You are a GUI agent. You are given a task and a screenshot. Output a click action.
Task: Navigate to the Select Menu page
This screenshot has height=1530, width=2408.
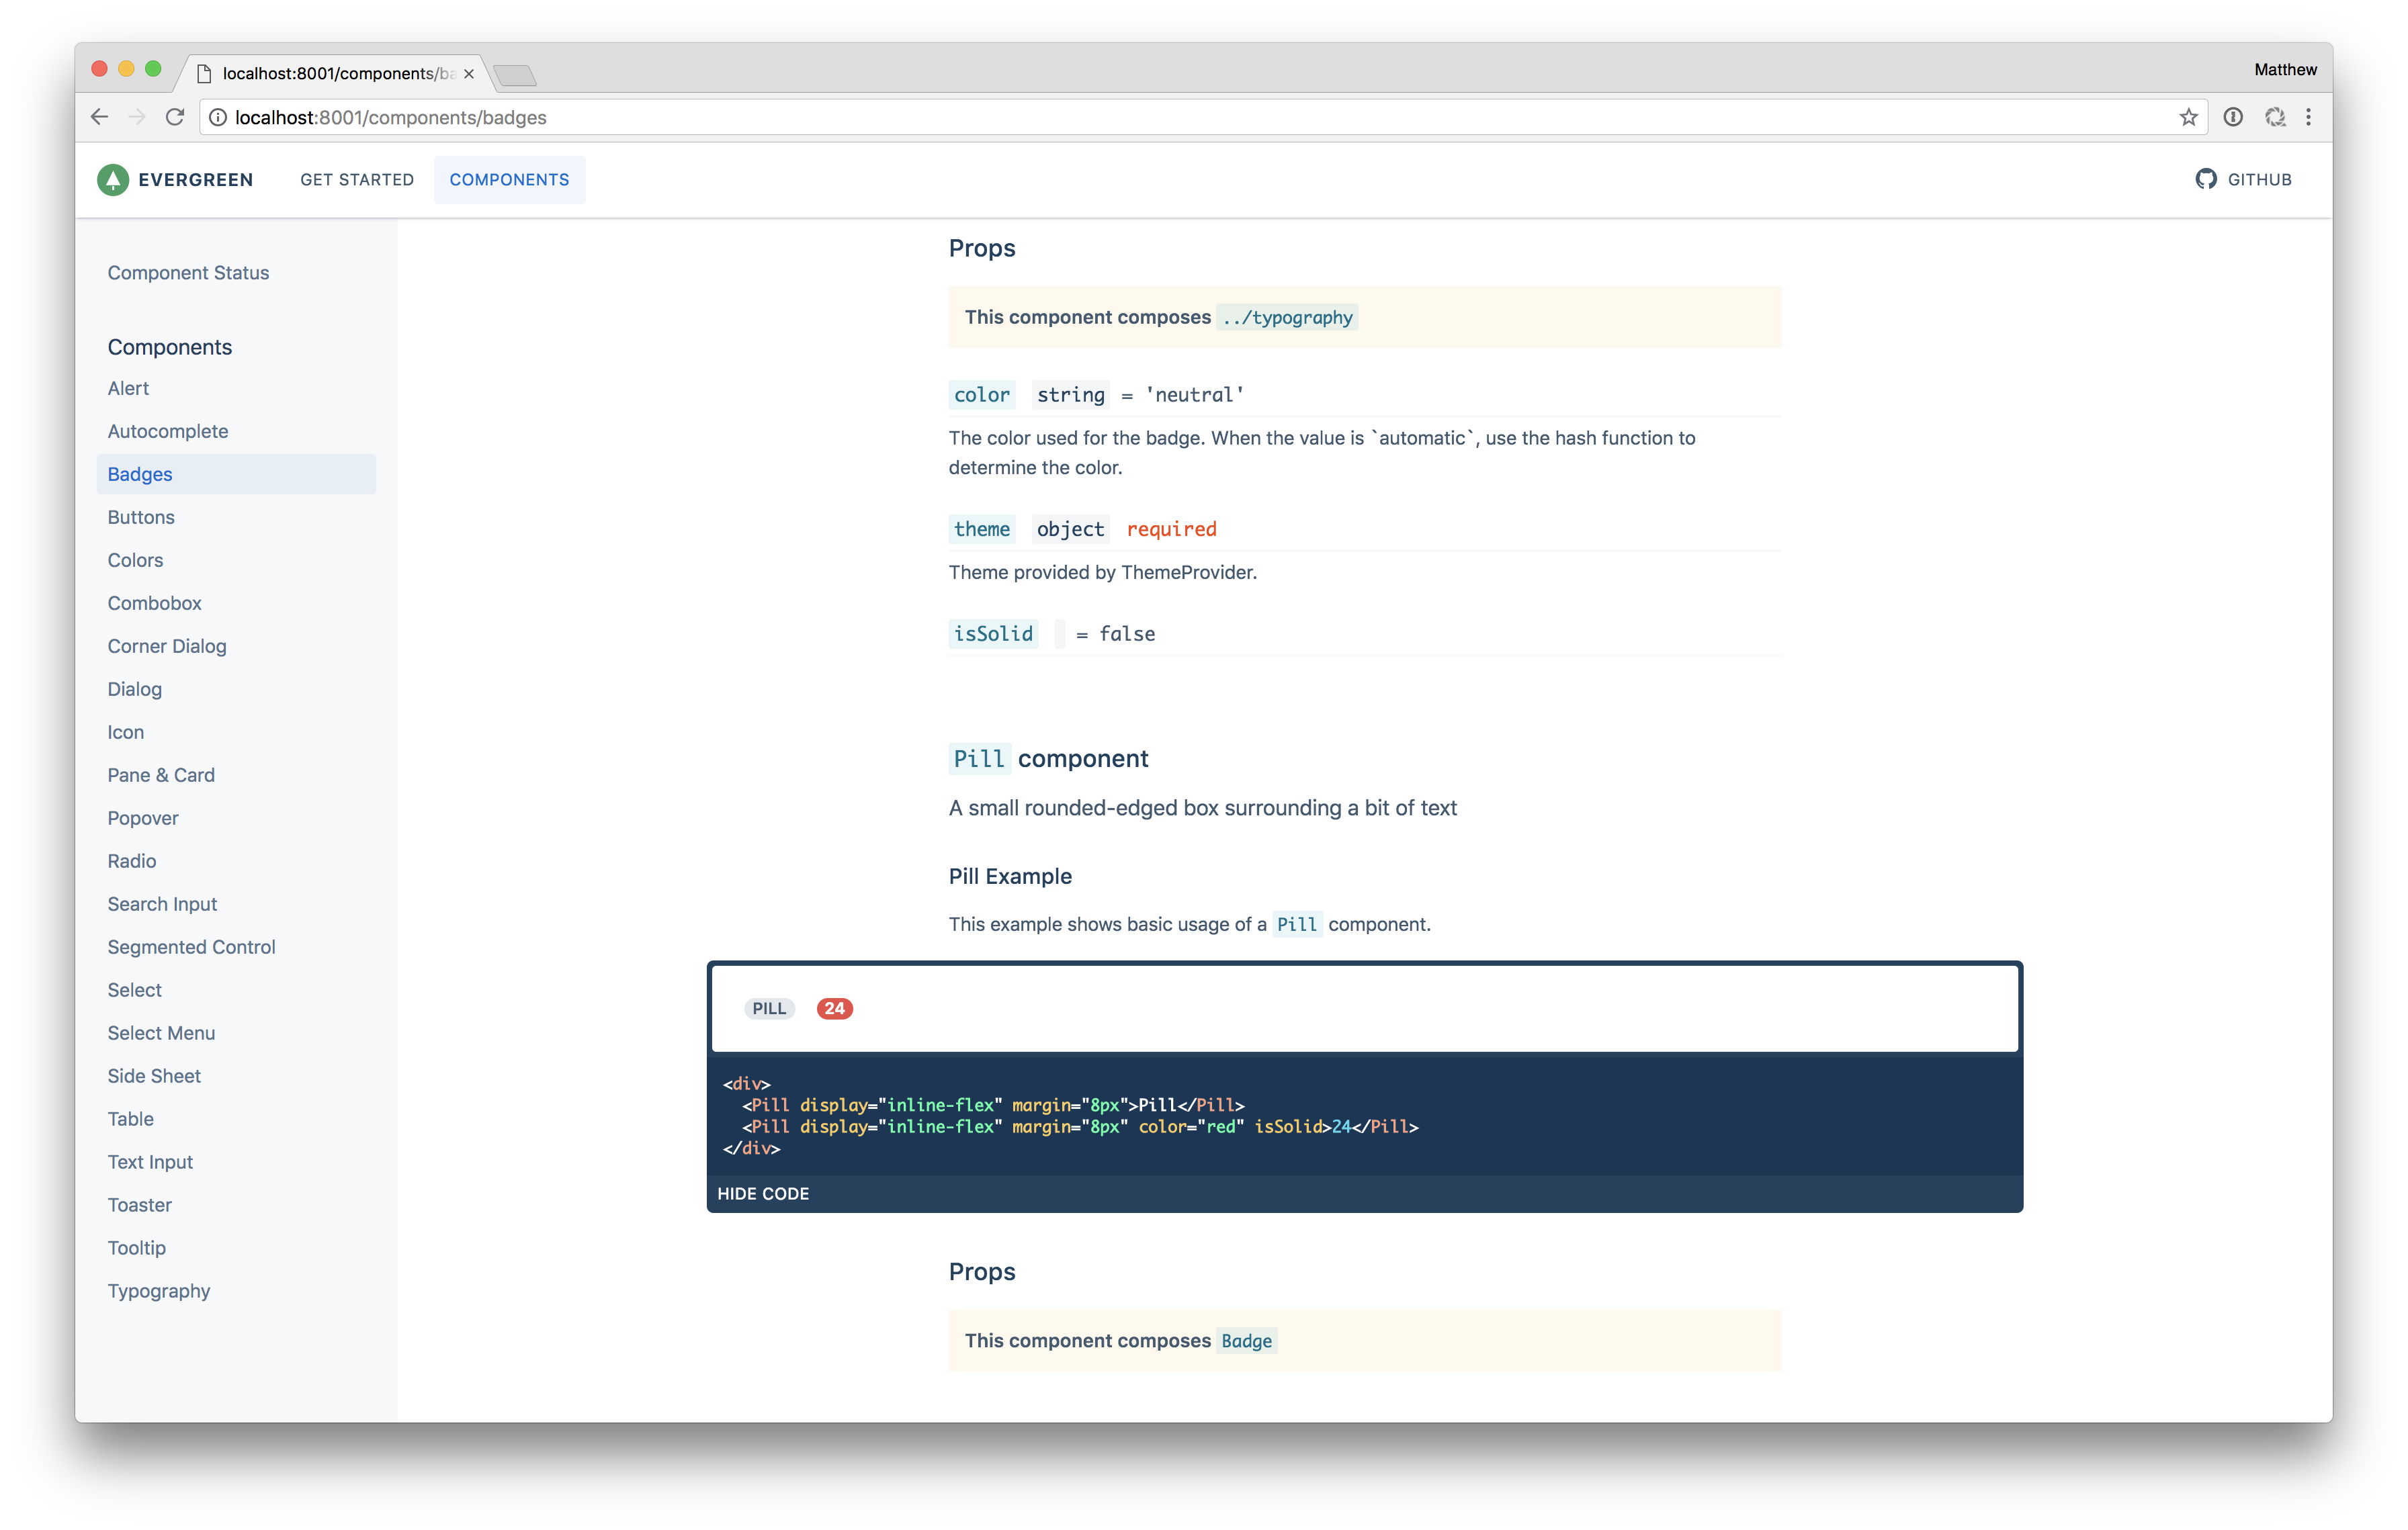tap(161, 1032)
